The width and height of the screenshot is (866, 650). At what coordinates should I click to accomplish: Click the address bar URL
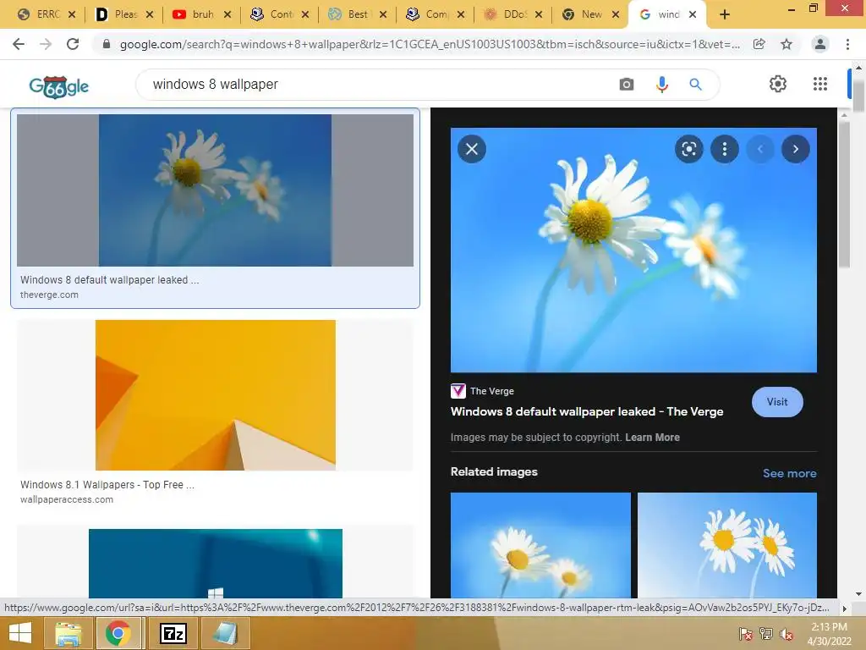(x=430, y=44)
